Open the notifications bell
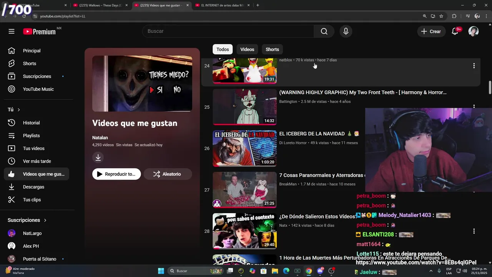 (x=455, y=32)
